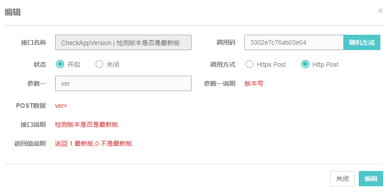
Task: Click the 接口名称 field label
Action: [33, 42]
